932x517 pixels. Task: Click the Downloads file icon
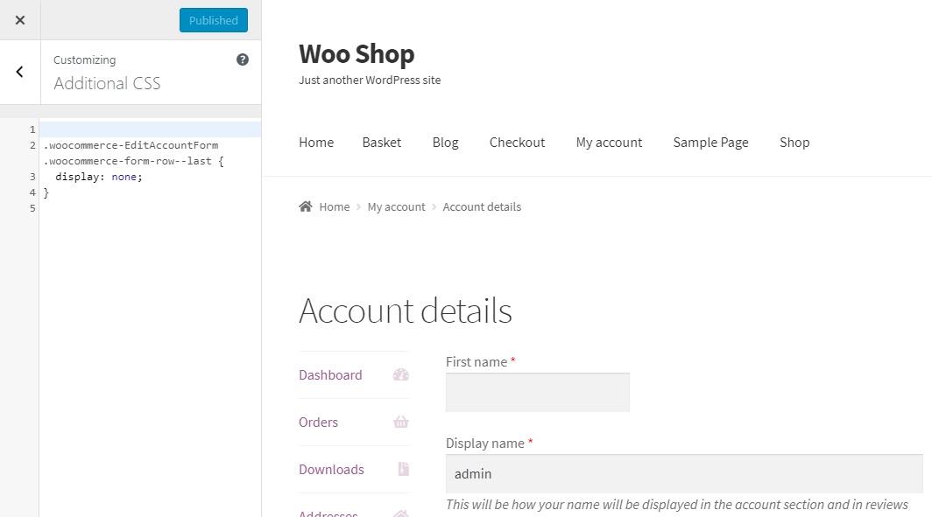404,469
